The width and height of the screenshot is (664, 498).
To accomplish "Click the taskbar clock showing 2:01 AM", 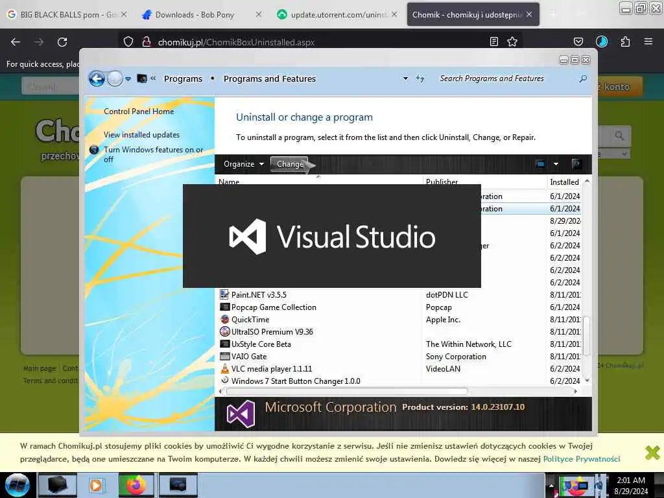I will (x=631, y=485).
